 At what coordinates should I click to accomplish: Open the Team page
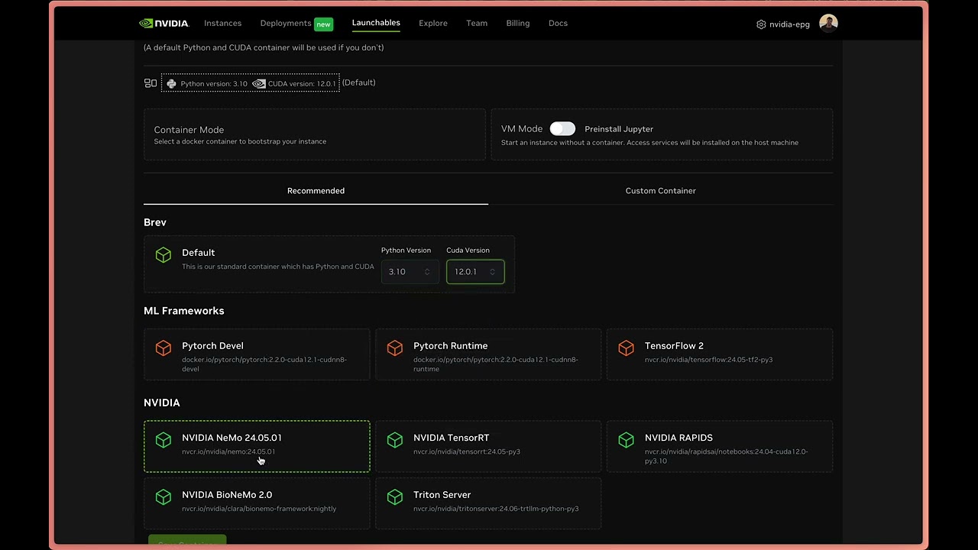tap(477, 23)
